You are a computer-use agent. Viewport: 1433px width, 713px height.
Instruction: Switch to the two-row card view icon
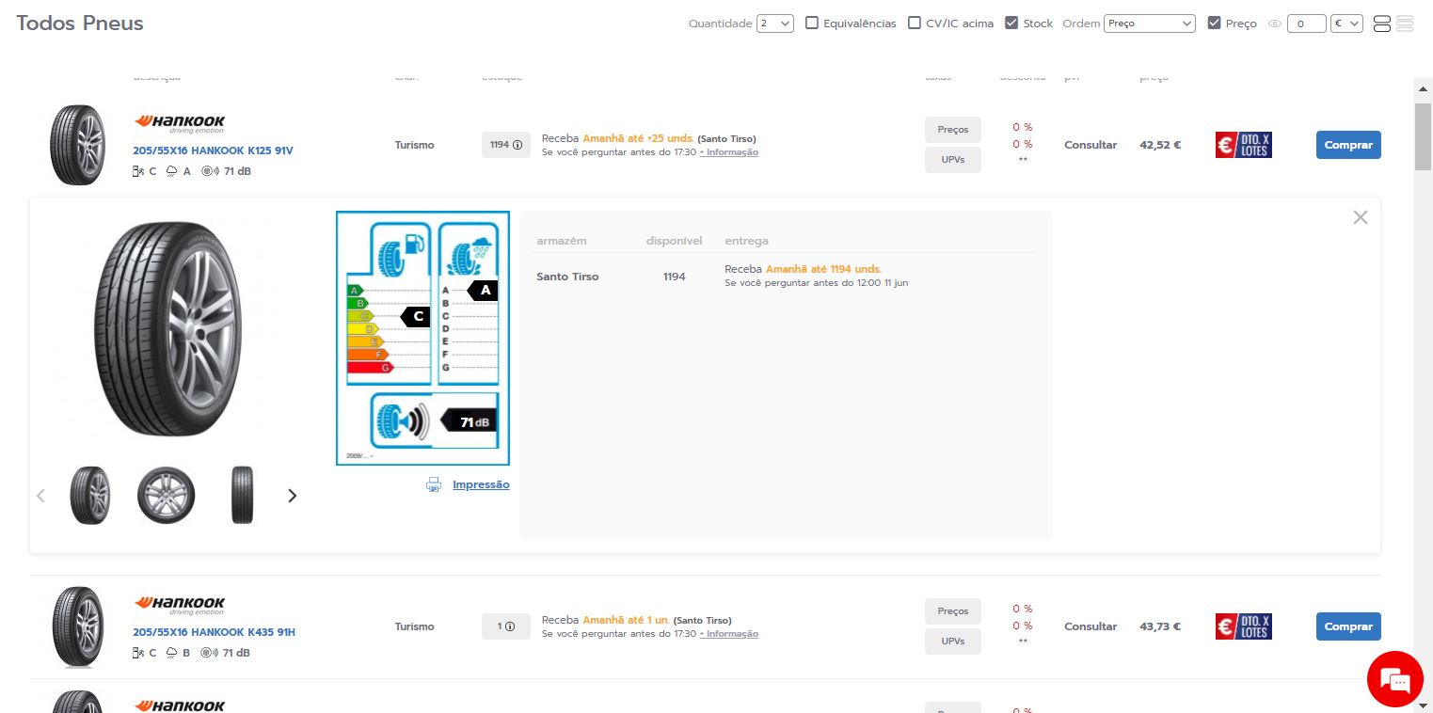coord(1382,24)
